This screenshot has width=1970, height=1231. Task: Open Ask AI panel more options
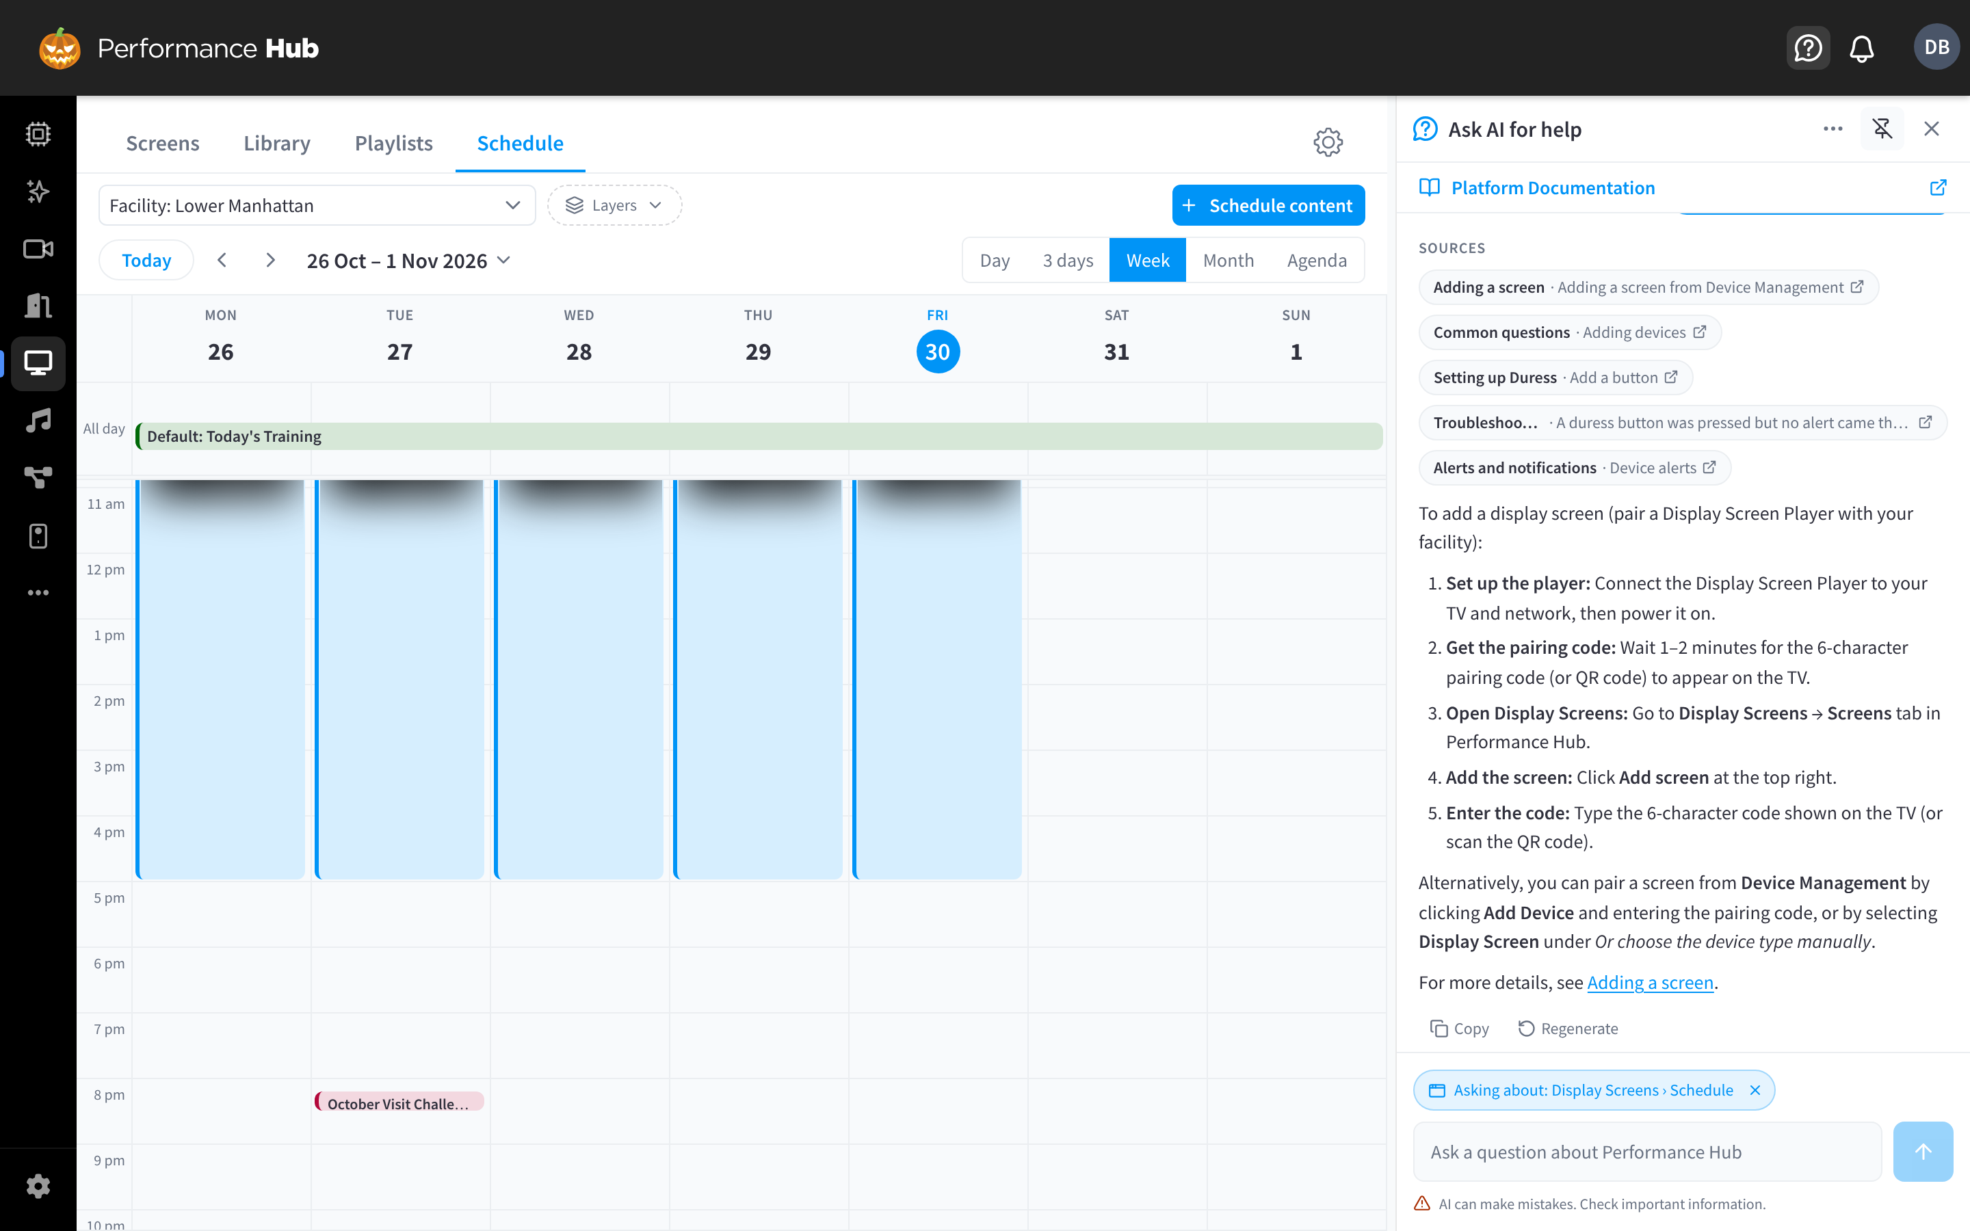[x=1833, y=129]
